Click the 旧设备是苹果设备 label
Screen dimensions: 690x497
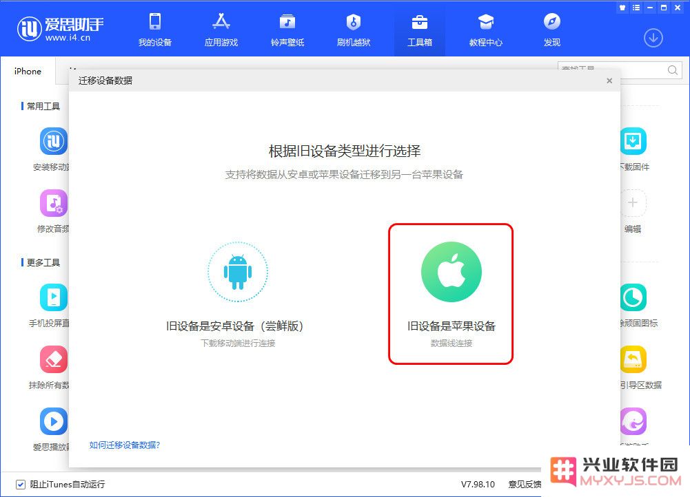coord(451,326)
